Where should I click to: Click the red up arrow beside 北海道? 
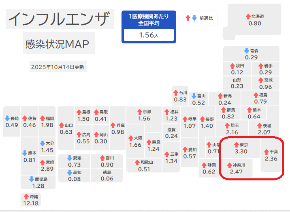248,17
